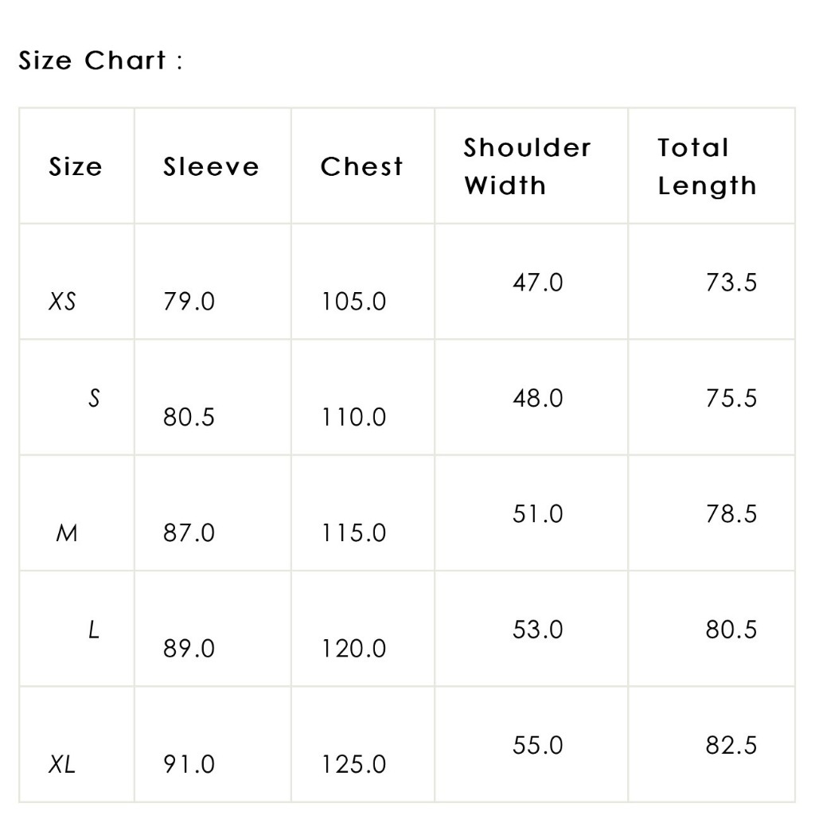
Task: Select the L sleeve value 89.0
Action: [x=189, y=649]
